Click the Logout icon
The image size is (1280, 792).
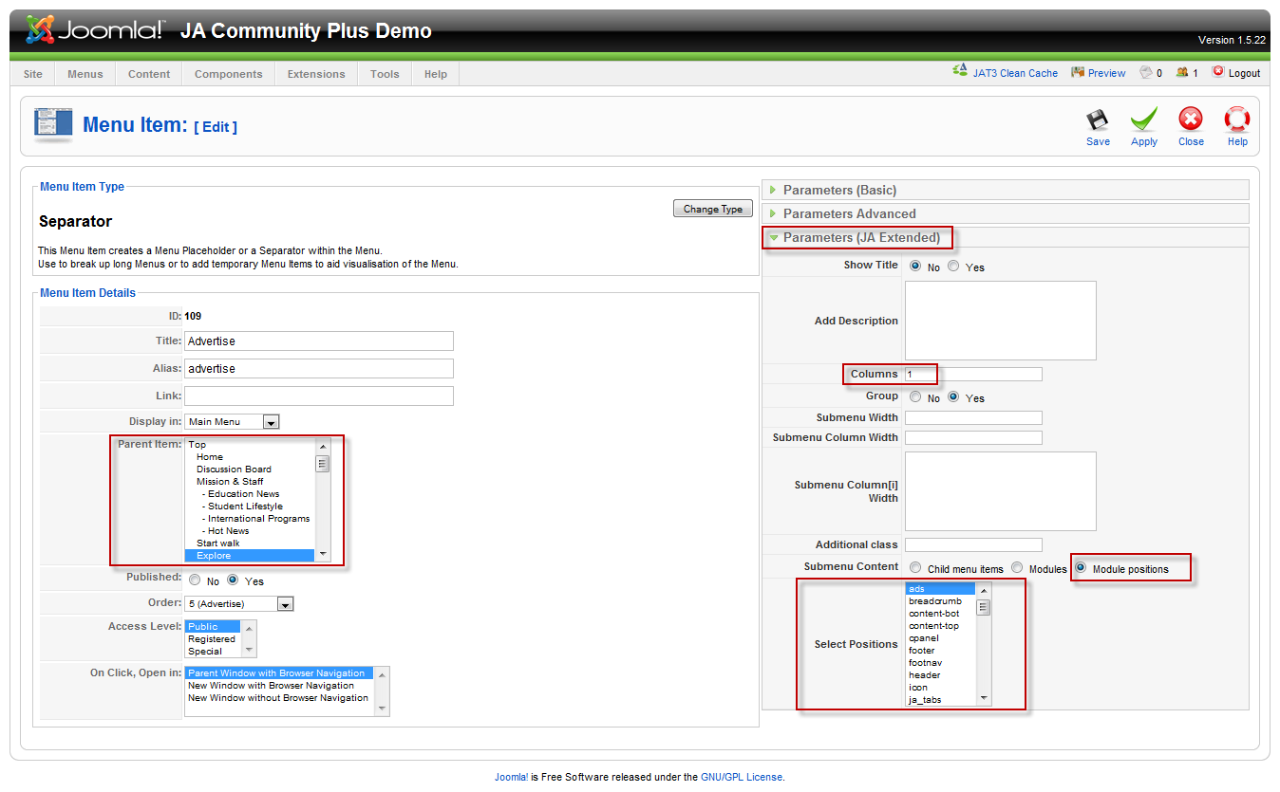(x=1218, y=72)
